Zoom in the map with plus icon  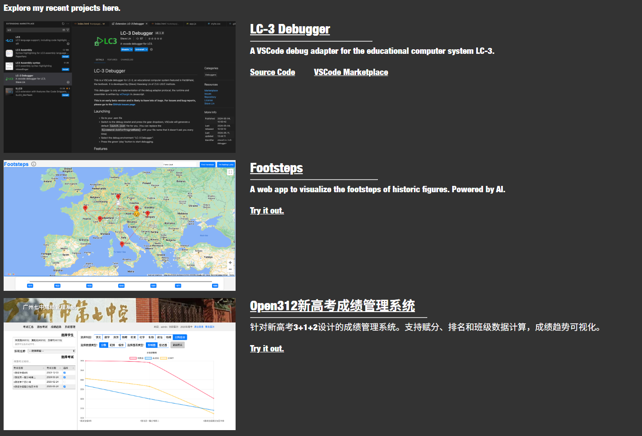pos(230,263)
